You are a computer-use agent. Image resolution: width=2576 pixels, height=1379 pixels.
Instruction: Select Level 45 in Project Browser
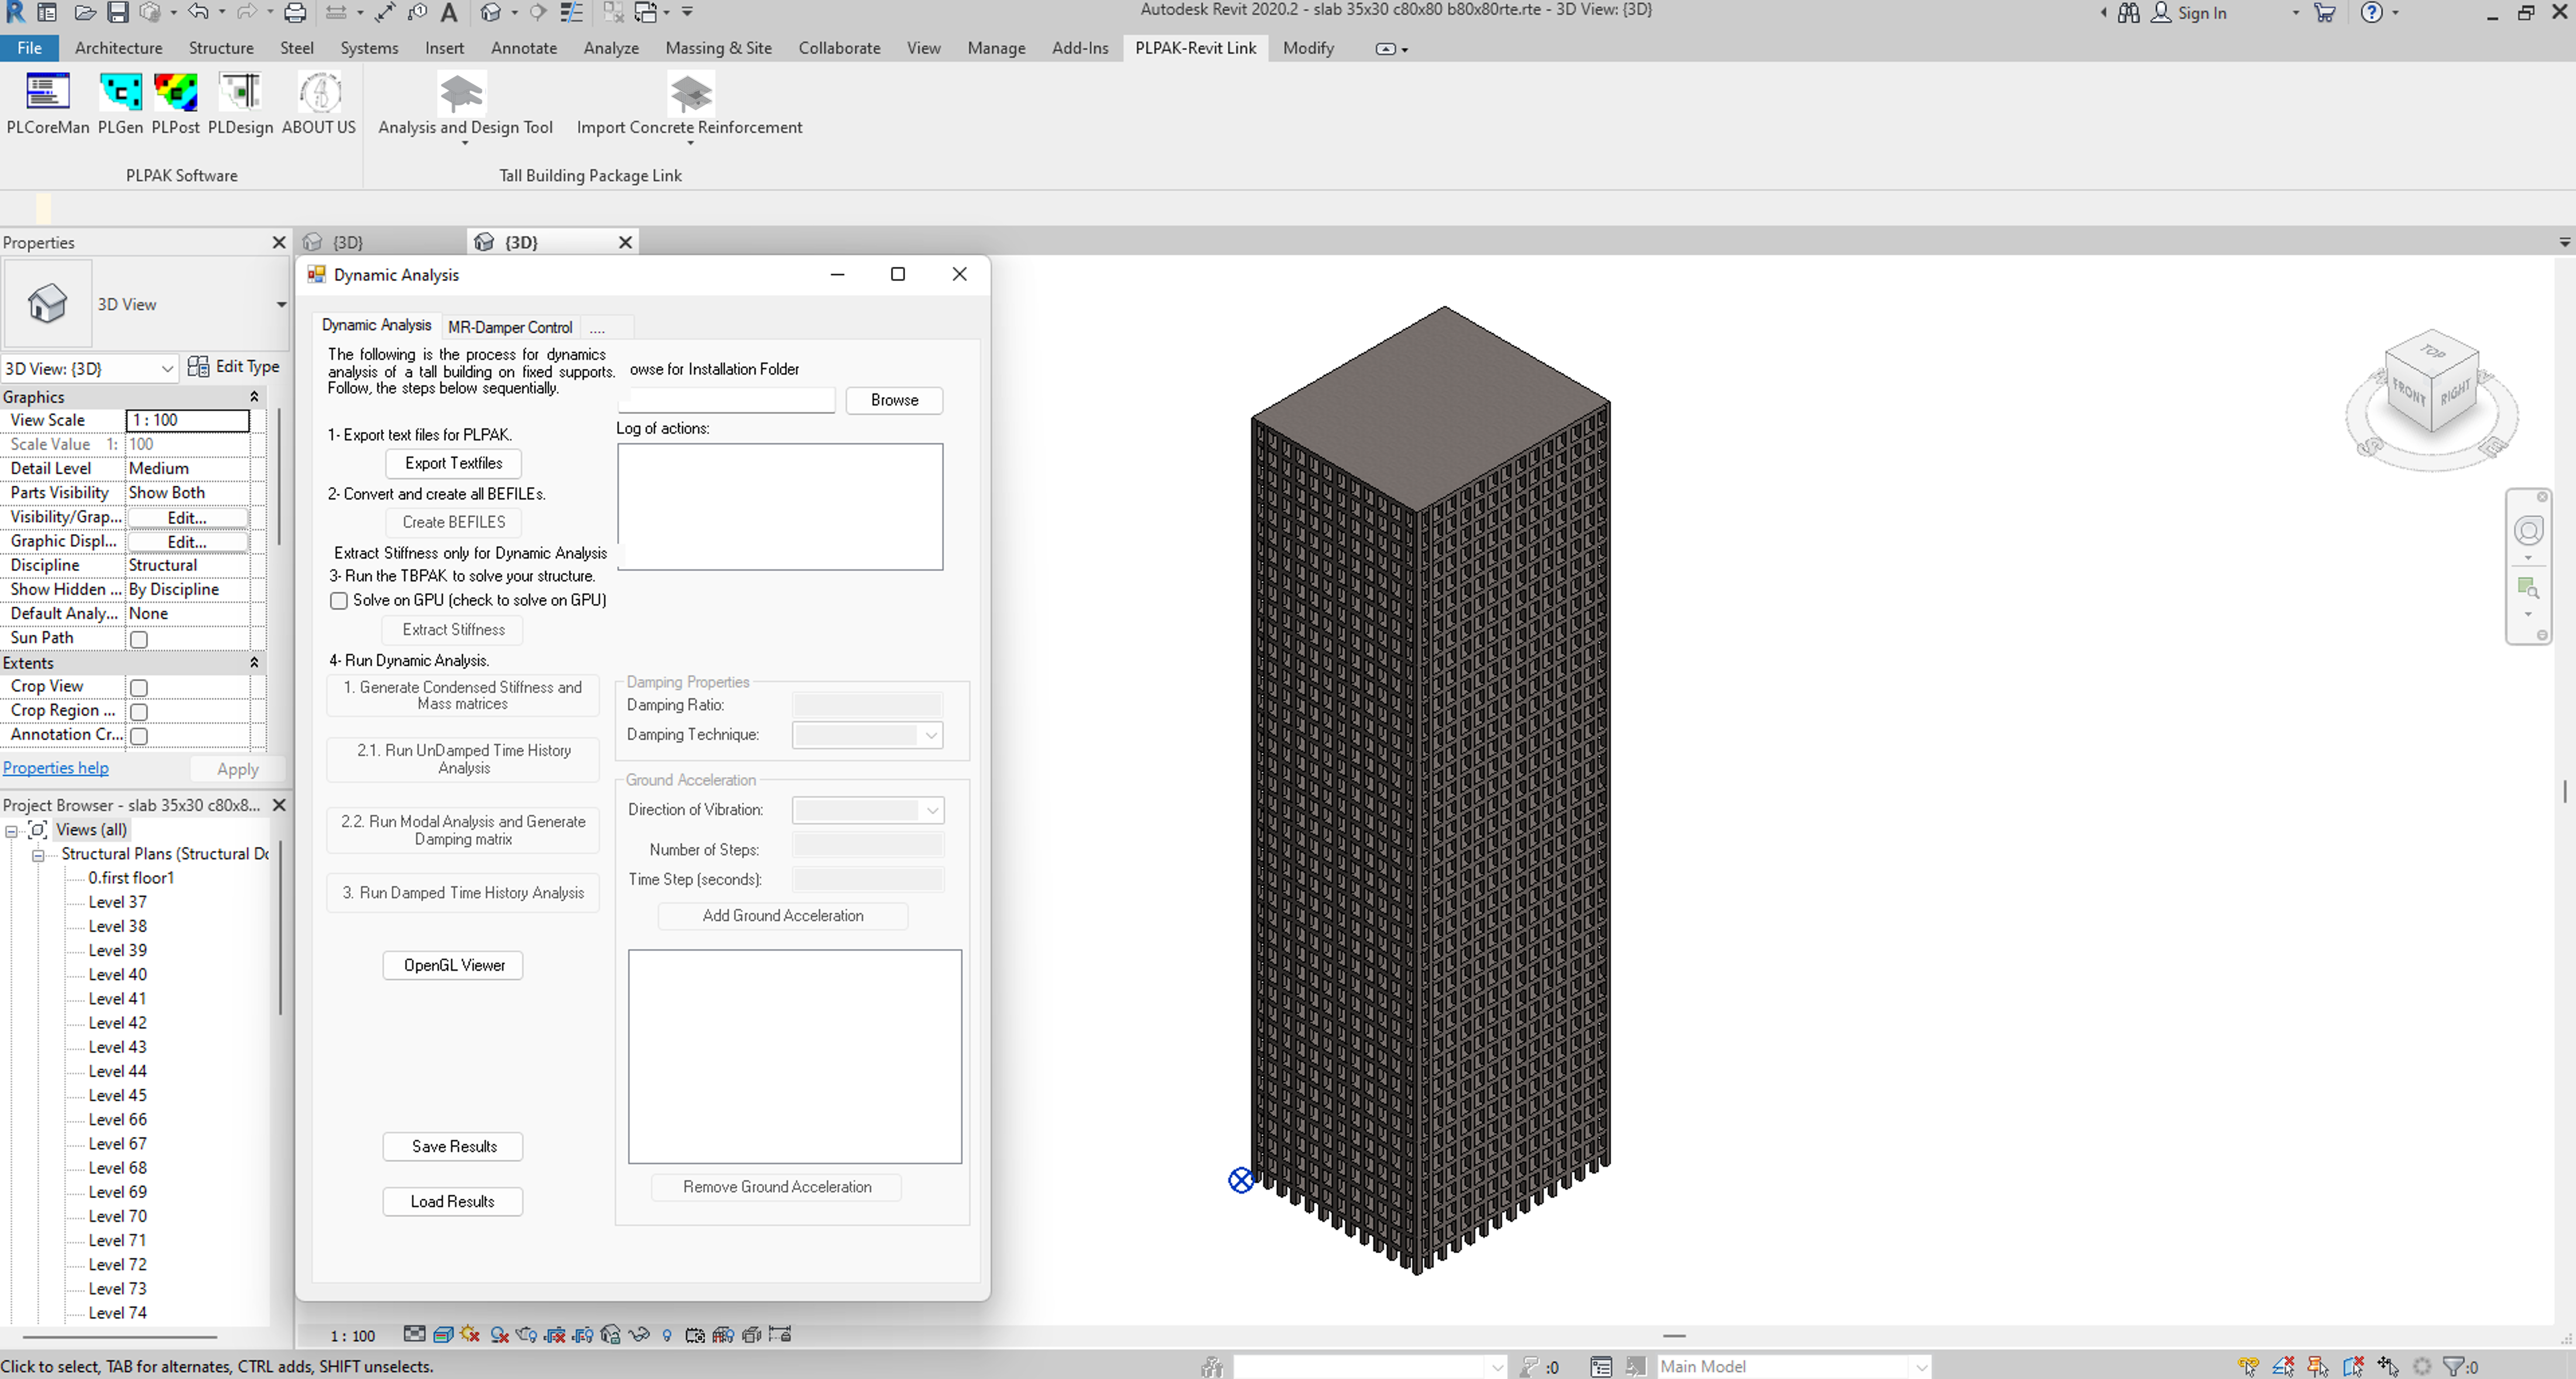pos(117,1096)
